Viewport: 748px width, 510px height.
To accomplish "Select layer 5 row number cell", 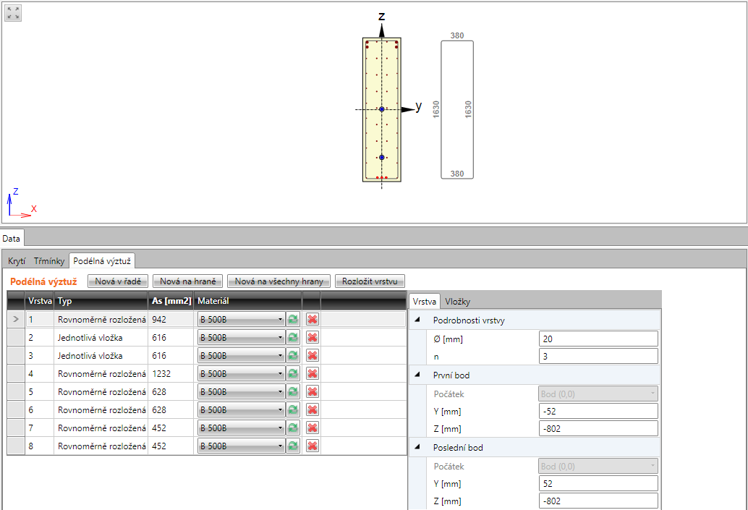I will click(x=40, y=391).
